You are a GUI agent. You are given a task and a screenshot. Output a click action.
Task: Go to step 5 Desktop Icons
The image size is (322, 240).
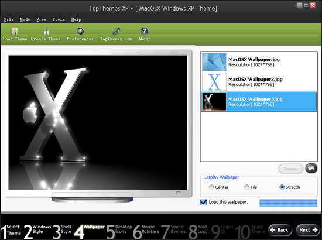[119, 231]
